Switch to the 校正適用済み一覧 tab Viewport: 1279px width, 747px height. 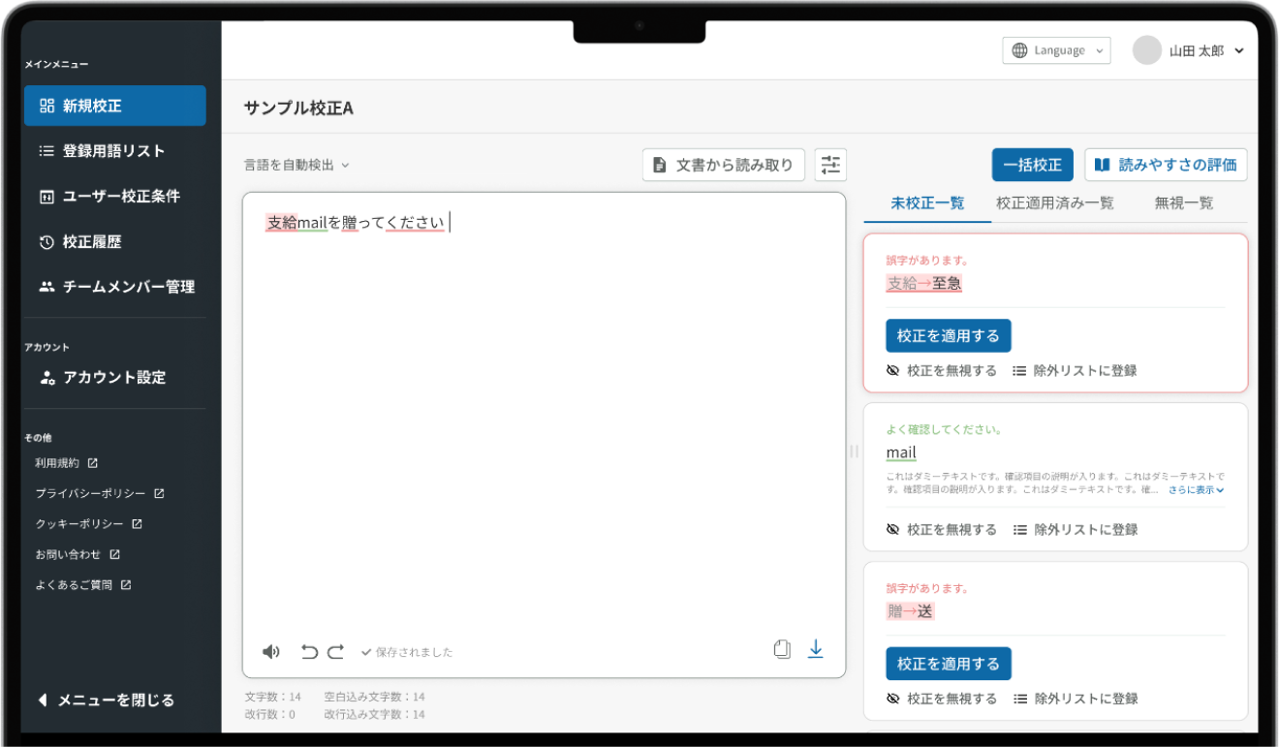[1054, 203]
